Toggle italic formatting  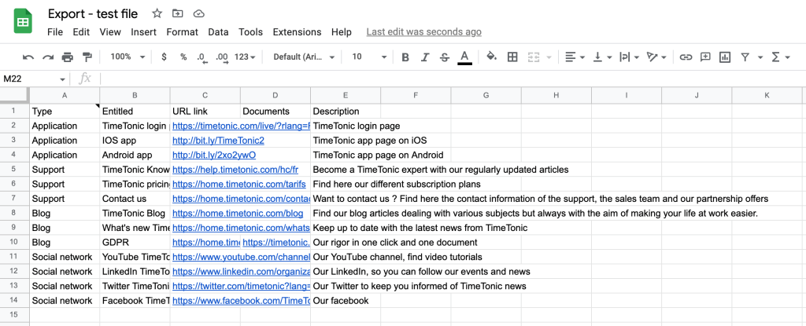tap(424, 57)
